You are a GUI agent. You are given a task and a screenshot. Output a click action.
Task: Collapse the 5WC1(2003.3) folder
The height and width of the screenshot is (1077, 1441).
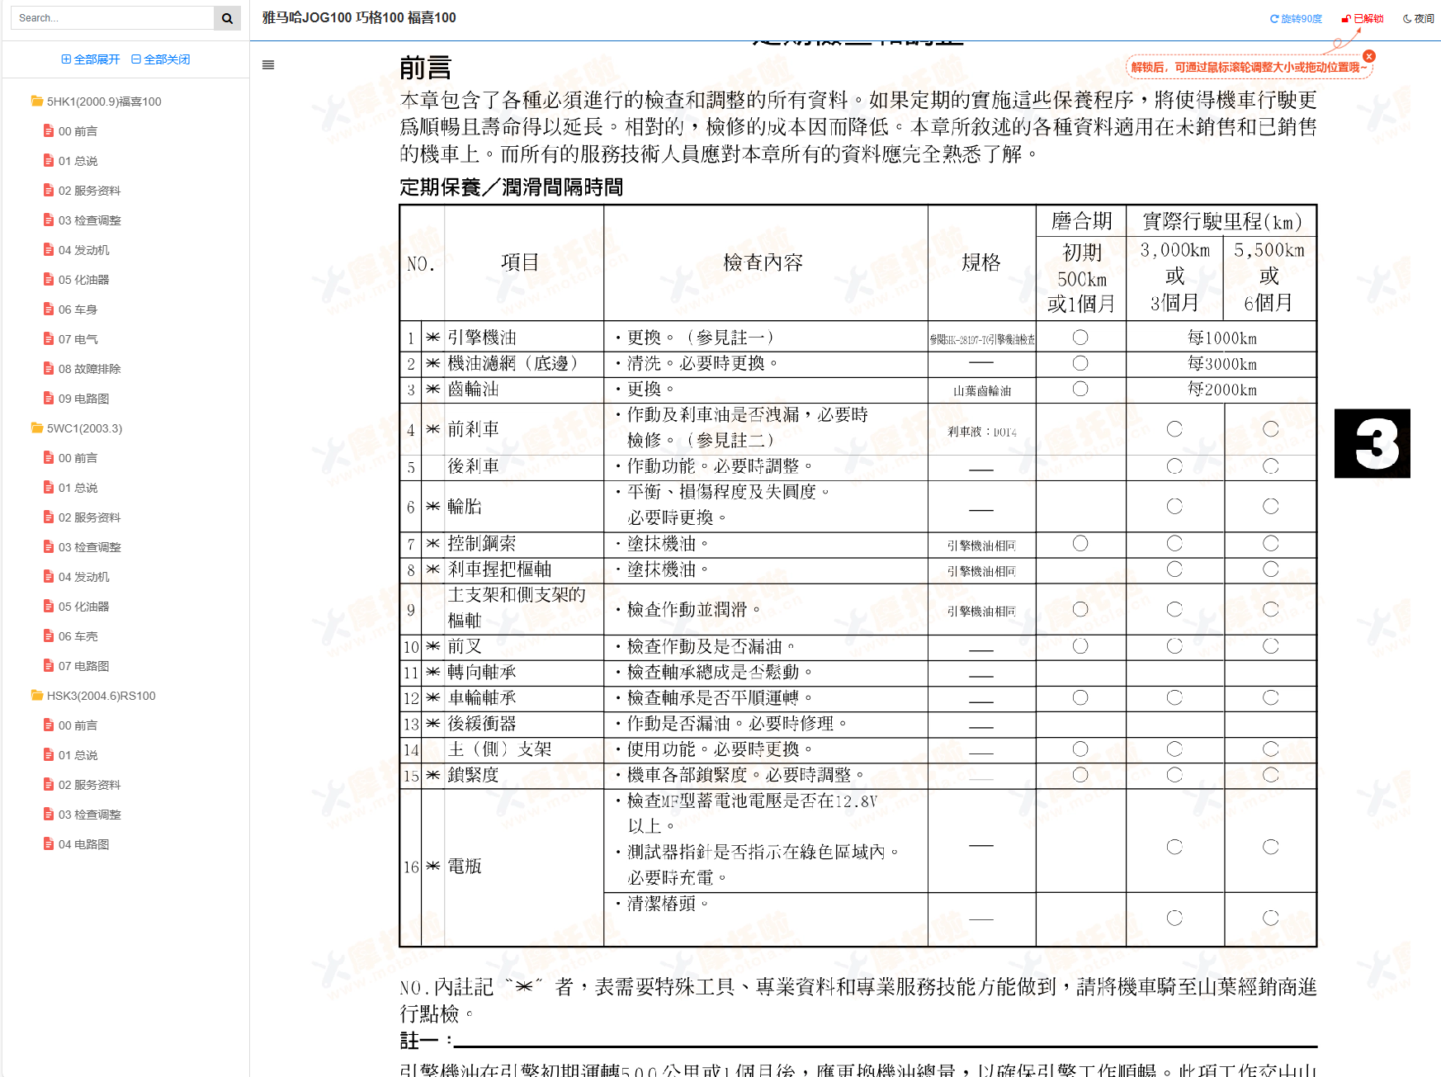76,428
